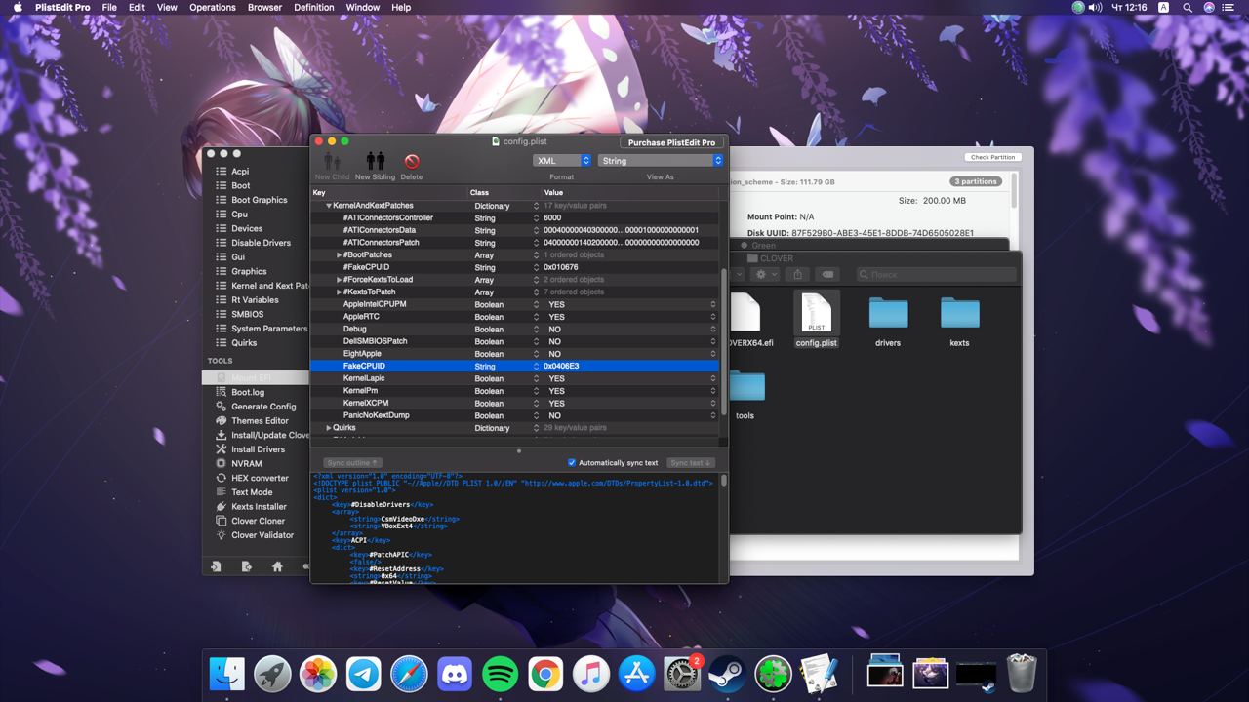Viewport: 1249px width, 702px height.
Task: Open Clover Validator tool
Action: 262,535
